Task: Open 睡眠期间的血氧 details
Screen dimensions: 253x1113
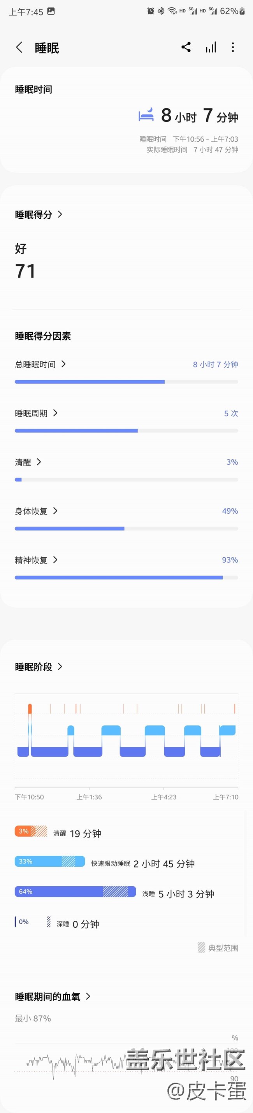Action: tap(88, 996)
